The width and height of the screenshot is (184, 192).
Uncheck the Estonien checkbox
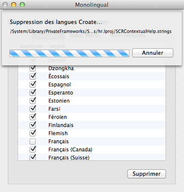point(33,101)
